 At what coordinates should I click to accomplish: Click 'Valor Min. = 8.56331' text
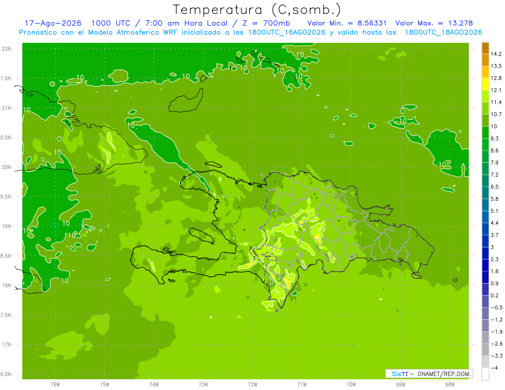point(347,23)
